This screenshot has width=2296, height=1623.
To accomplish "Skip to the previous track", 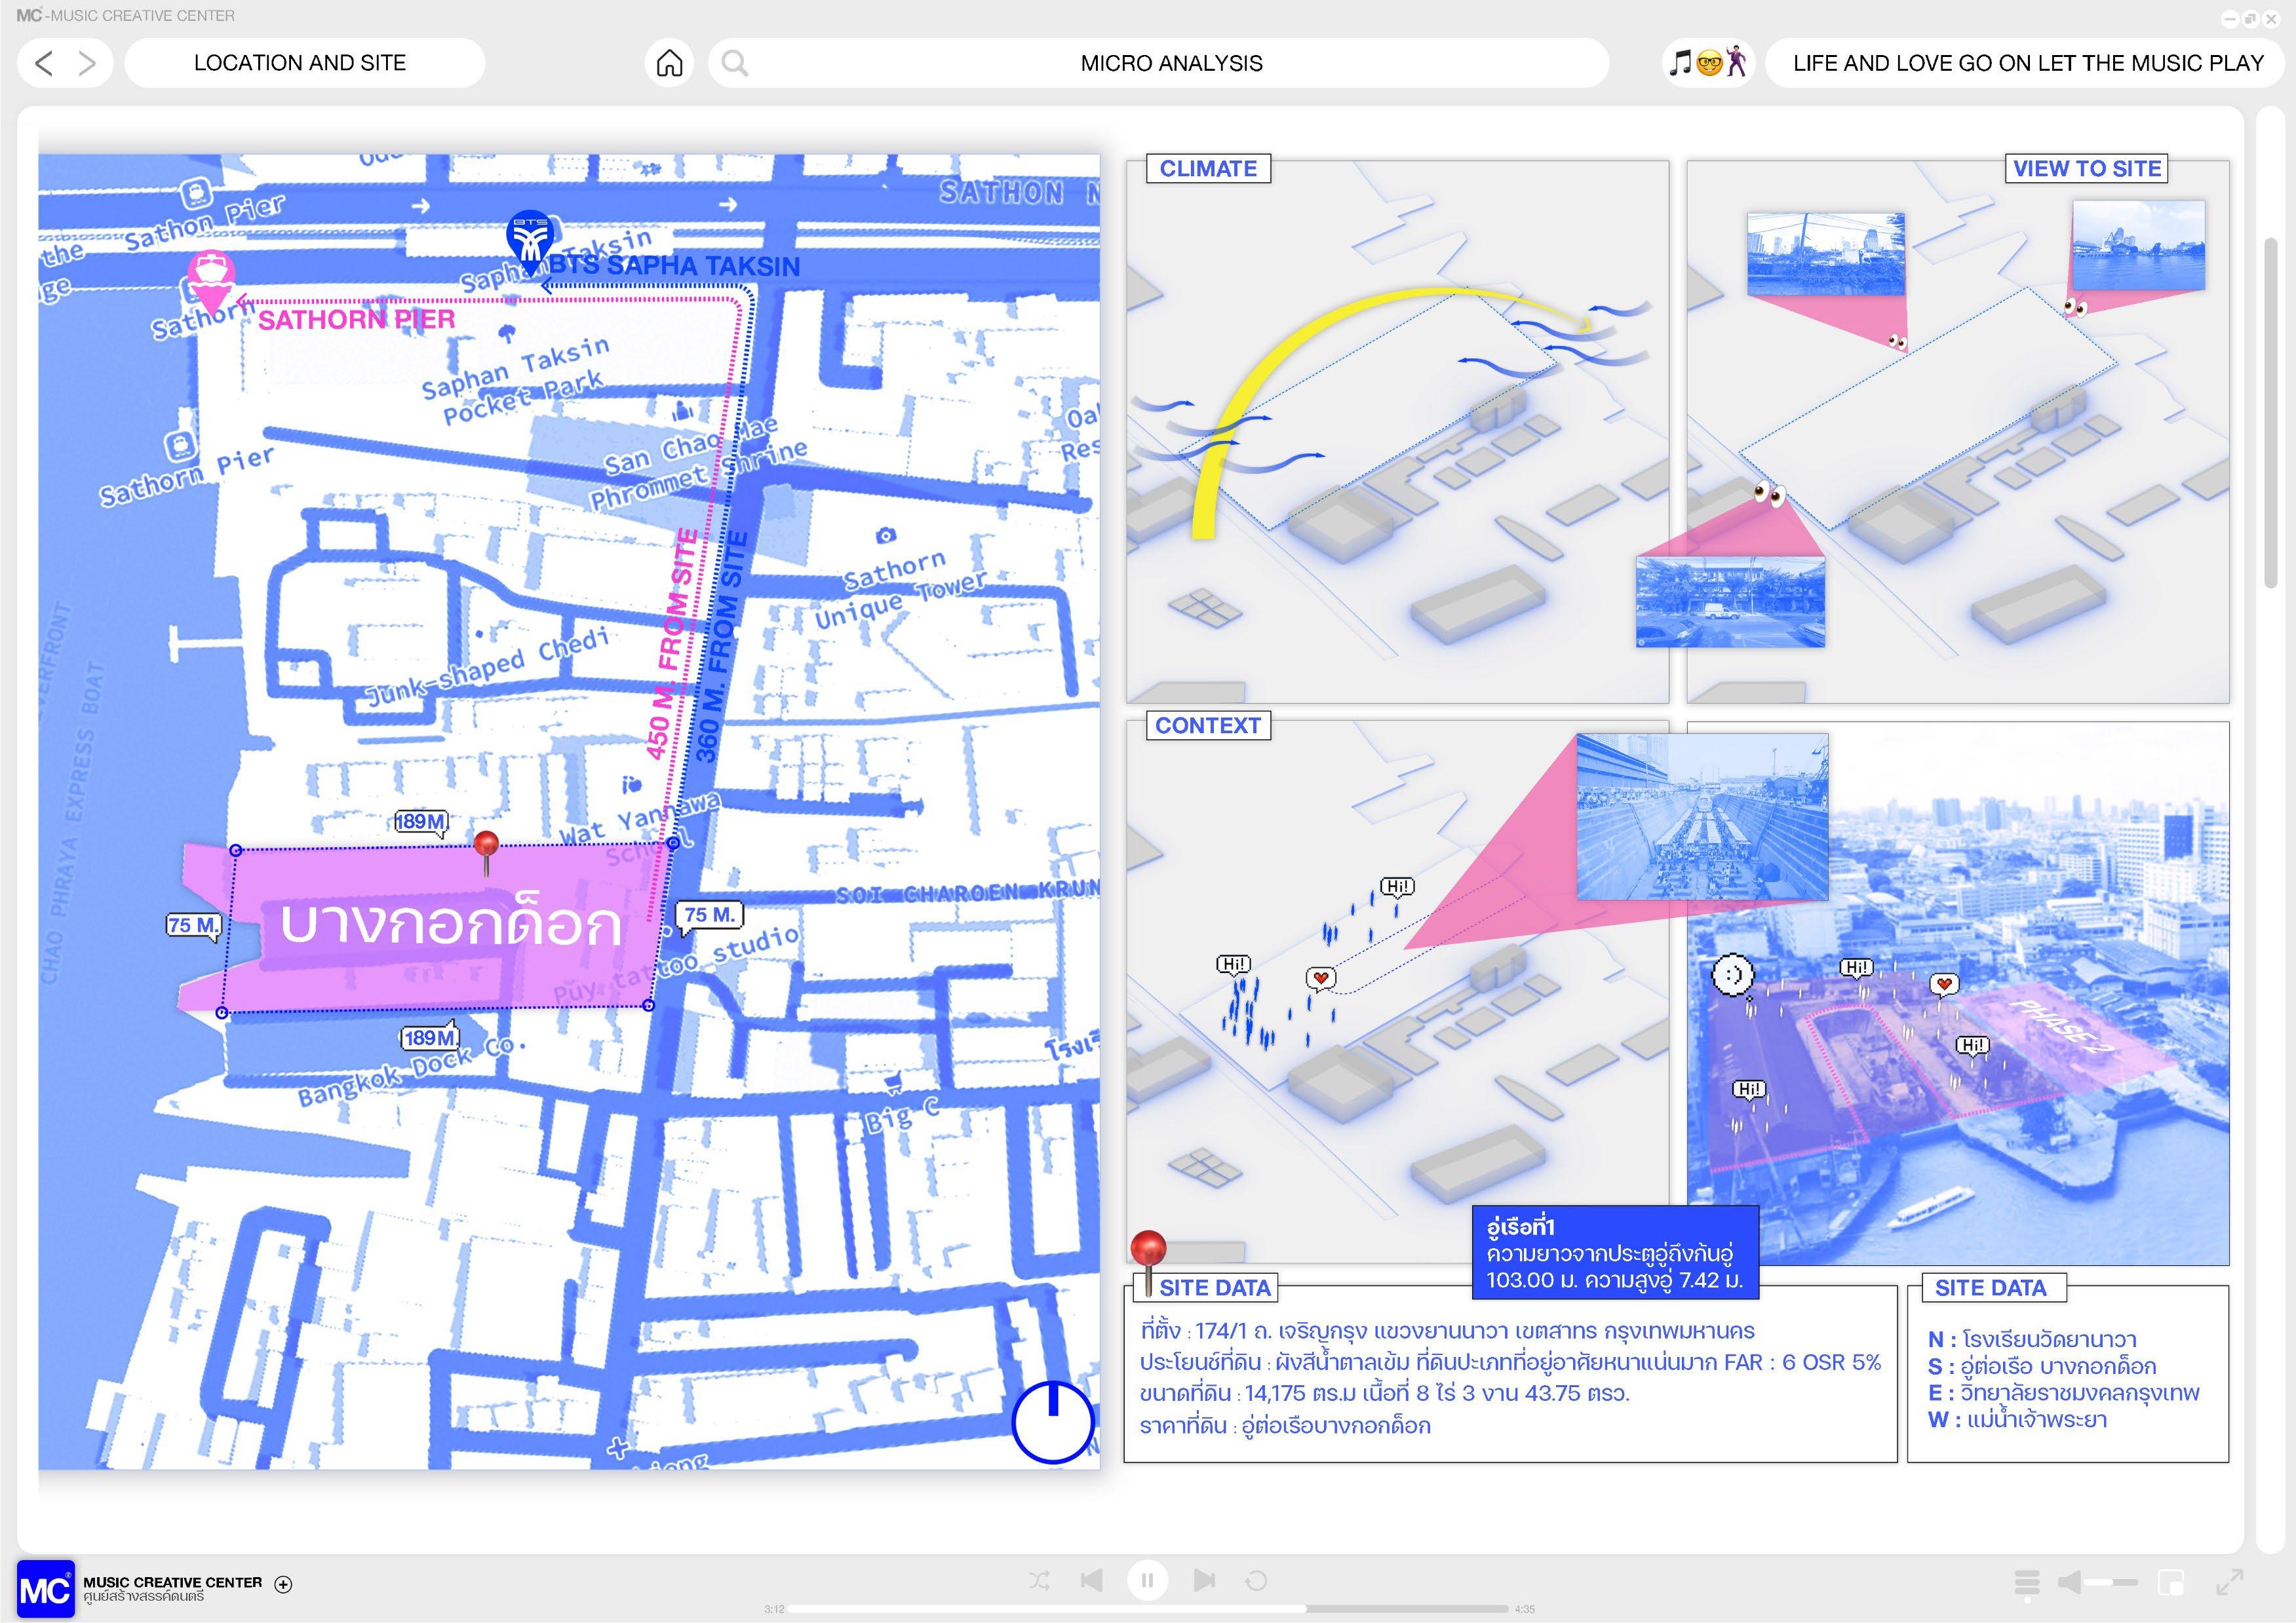I will tap(1092, 1580).
